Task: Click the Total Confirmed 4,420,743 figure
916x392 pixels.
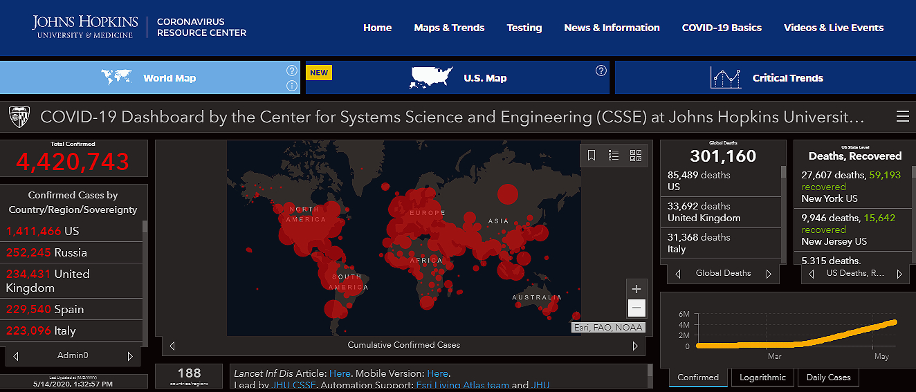Action: click(x=73, y=161)
